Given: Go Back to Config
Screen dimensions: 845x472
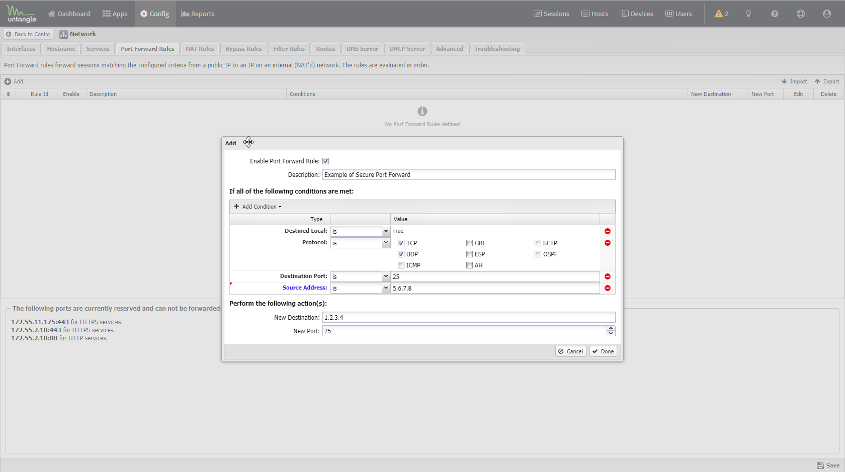Looking at the screenshot, I should click(28, 34).
